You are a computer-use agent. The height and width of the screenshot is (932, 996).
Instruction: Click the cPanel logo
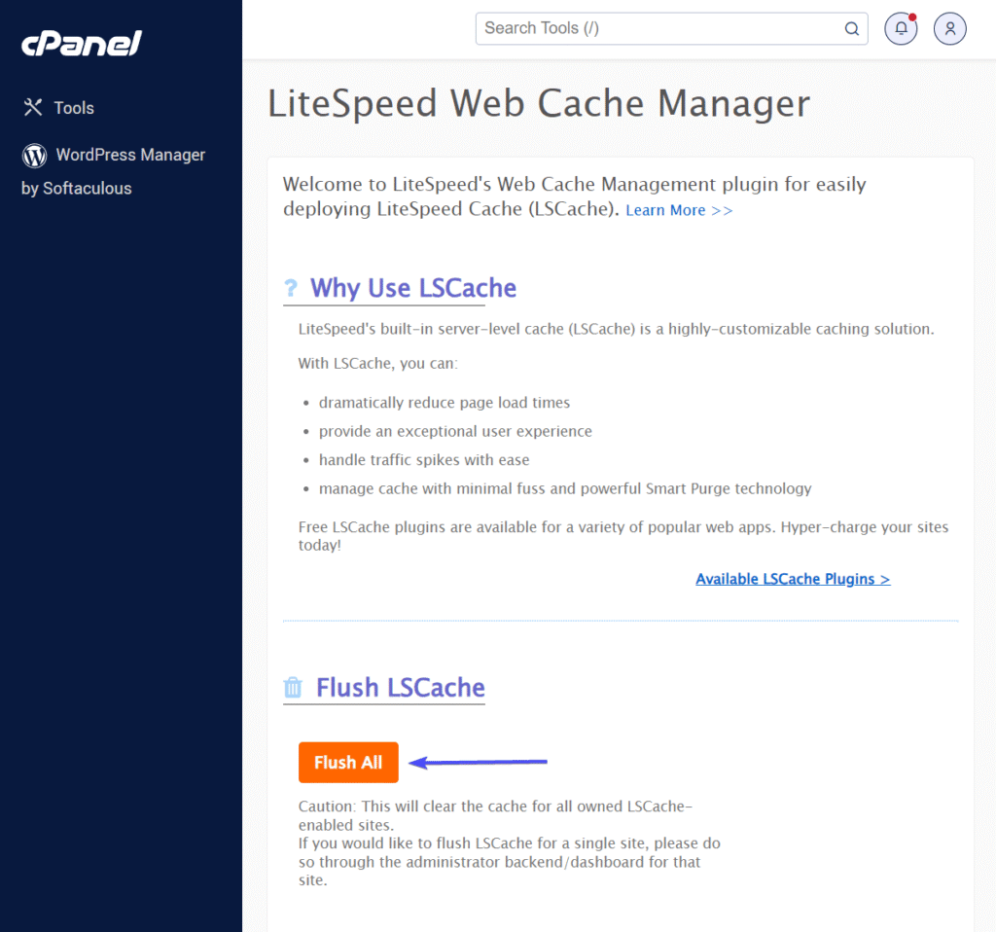[x=82, y=44]
